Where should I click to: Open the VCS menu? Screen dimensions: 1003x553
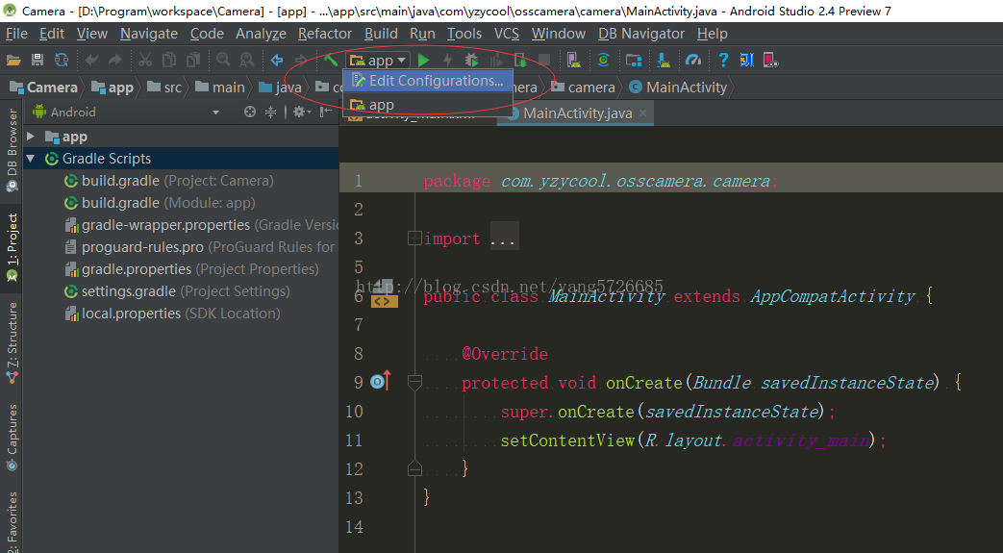tap(507, 34)
